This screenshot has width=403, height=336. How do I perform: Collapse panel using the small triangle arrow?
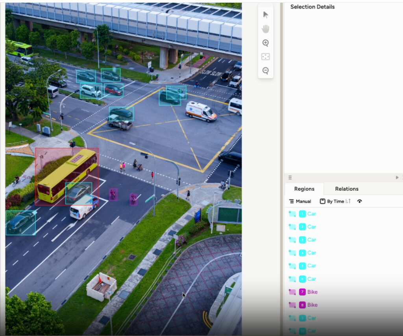pyautogui.click(x=397, y=178)
